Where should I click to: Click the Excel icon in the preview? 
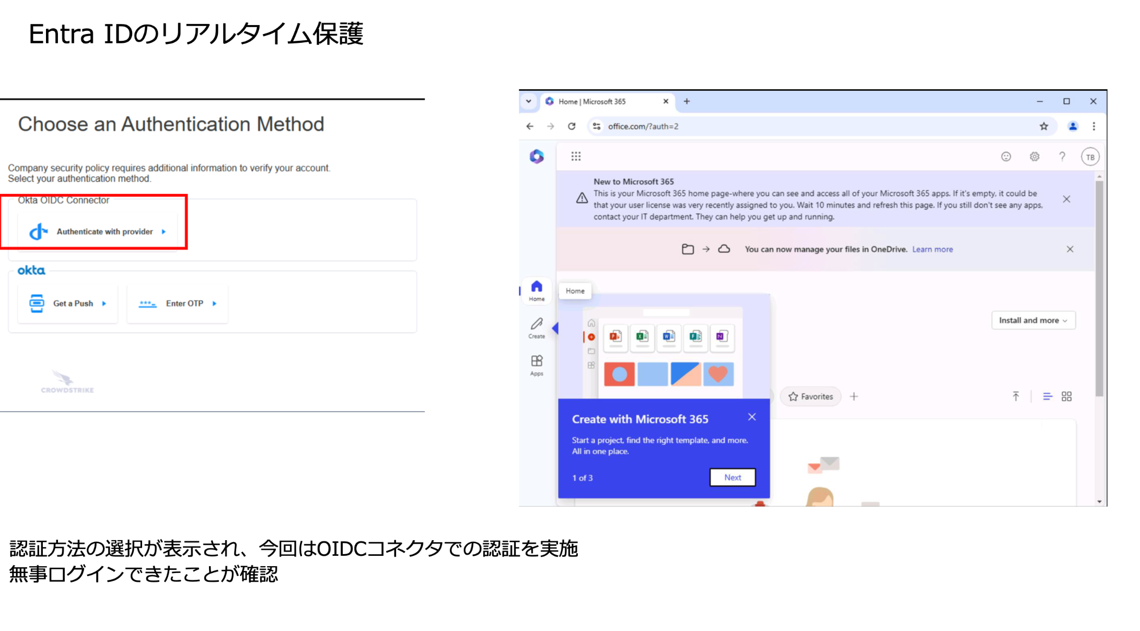(x=642, y=337)
